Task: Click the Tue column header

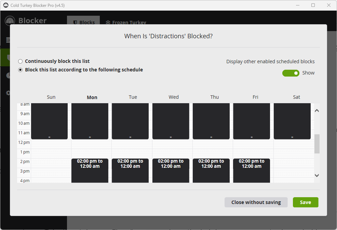Action: (133, 97)
